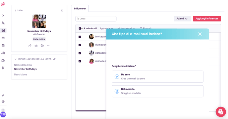Click the share arrow icon under November birthdays

coord(30,45)
